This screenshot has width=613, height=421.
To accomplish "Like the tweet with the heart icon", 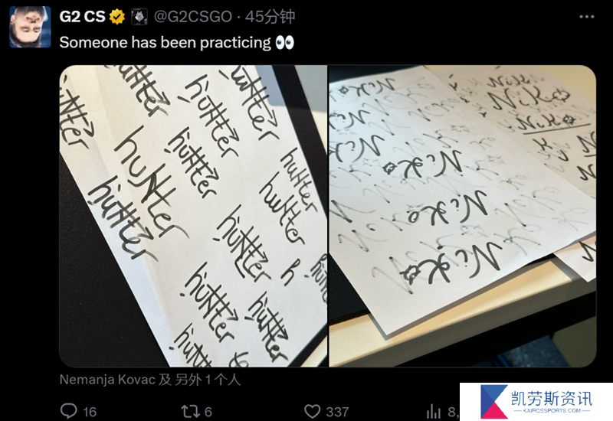I will click(313, 411).
